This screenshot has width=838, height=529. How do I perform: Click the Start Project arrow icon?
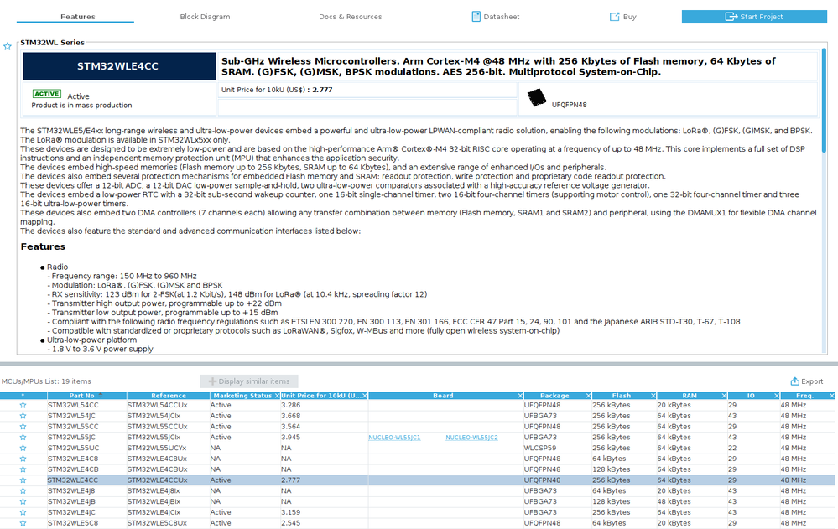pyautogui.click(x=731, y=17)
